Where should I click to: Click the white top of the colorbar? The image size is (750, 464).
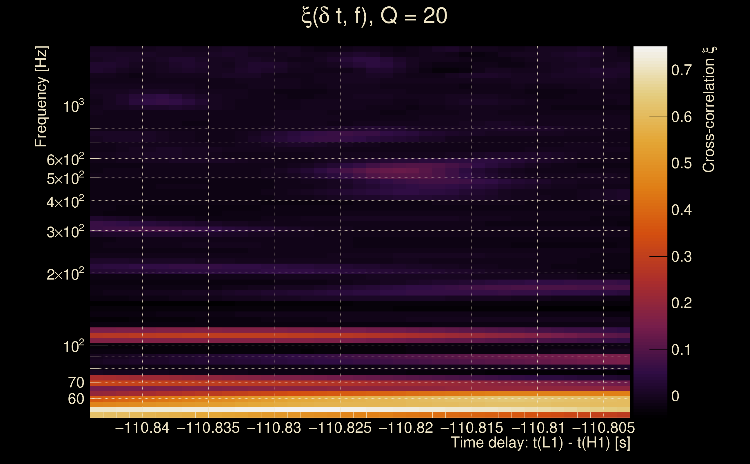pos(650,52)
